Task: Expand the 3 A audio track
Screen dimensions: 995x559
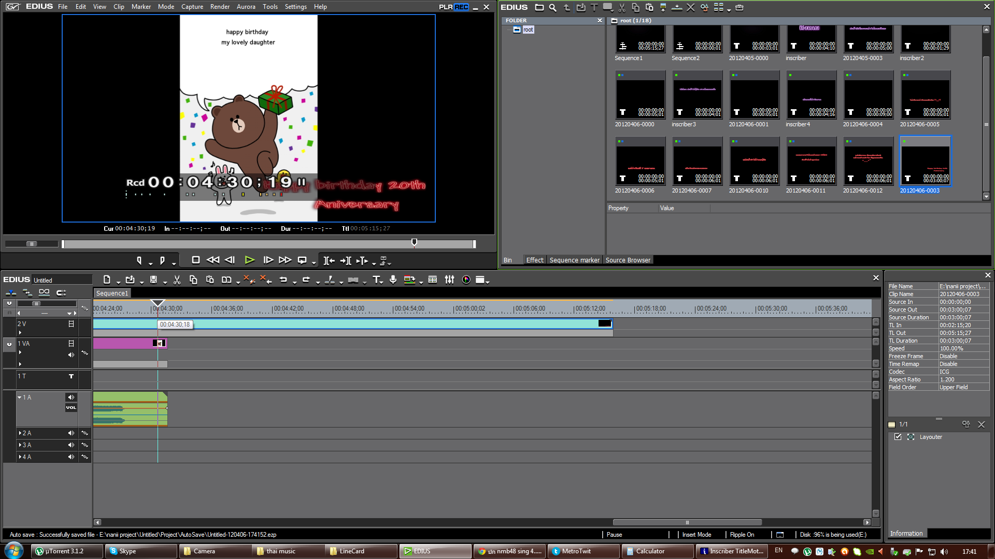Action: (20, 445)
